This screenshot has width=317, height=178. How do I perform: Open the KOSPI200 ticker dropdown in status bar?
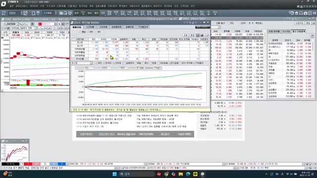coord(145,164)
